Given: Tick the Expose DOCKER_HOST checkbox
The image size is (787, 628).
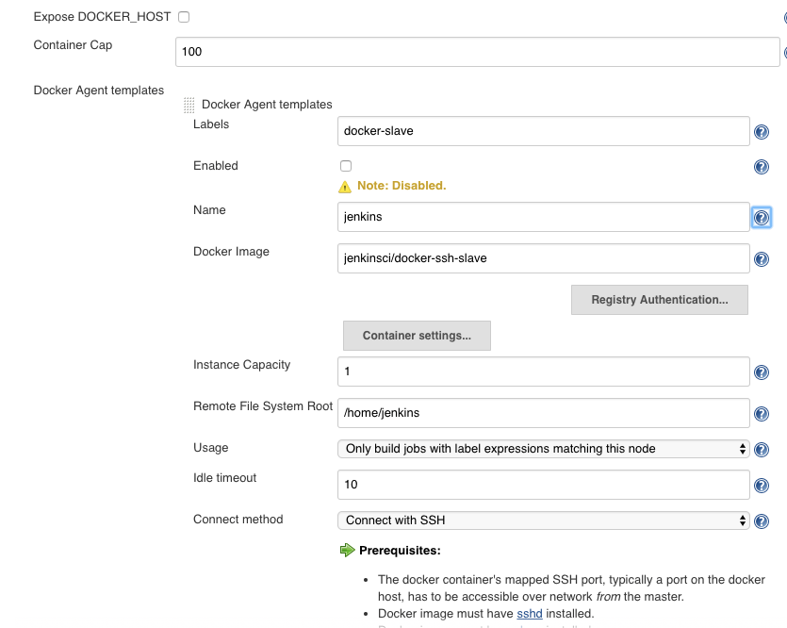Looking at the screenshot, I should pyautogui.click(x=184, y=17).
